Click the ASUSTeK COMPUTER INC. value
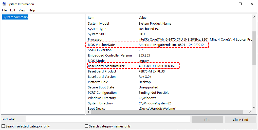Image resolution: width=258 pixels, height=130 pixels. (x=158, y=66)
